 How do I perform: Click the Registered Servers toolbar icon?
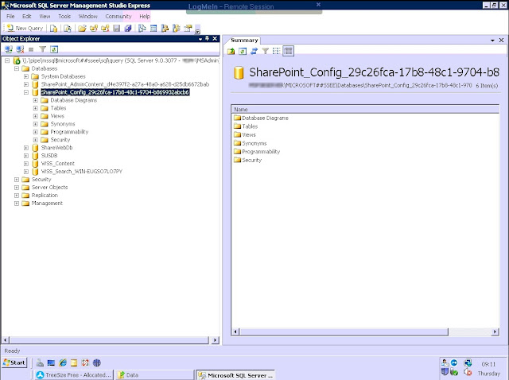pyautogui.click(x=142, y=29)
